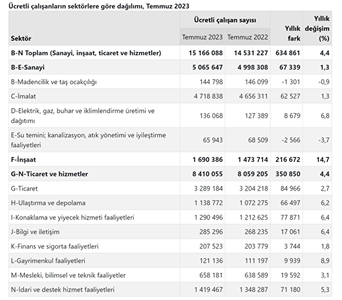The height and width of the screenshot is (300, 342).
Task: Select the 'Sektör' column header
Action: click(x=21, y=38)
